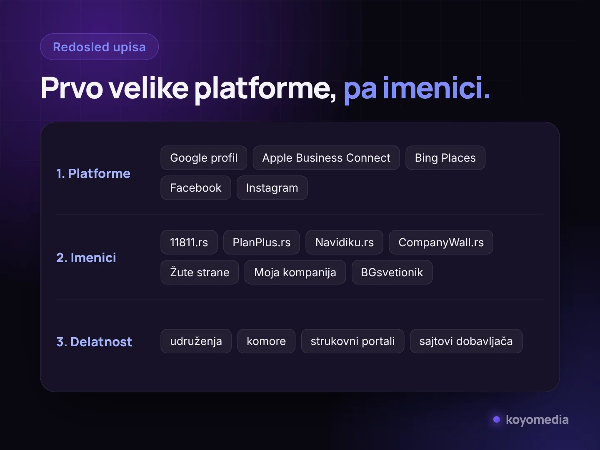This screenshot has width=600, height=450.
Task: Choose the Facebook chip
Action: coord(196,188)
